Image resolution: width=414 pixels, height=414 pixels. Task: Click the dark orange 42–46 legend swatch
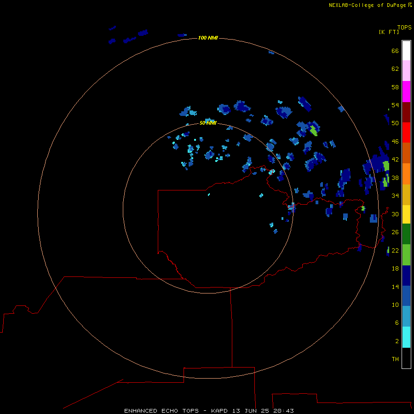(x=406, y=153)
